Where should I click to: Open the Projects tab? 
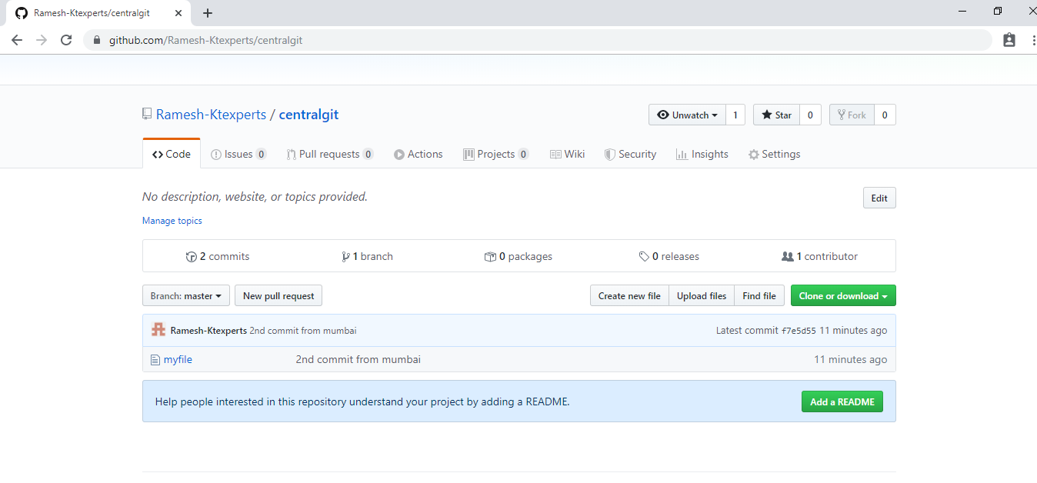click(495, 154)
